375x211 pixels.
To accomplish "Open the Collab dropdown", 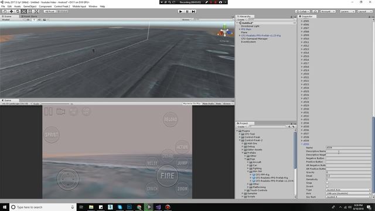I will [302, 12].
